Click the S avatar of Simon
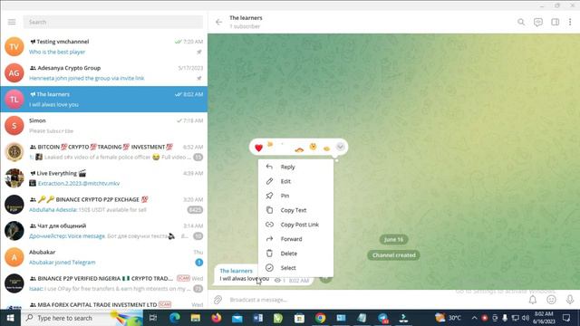This screenshot has width=580, height=326. pyautogui.click(x=14, y=126)
